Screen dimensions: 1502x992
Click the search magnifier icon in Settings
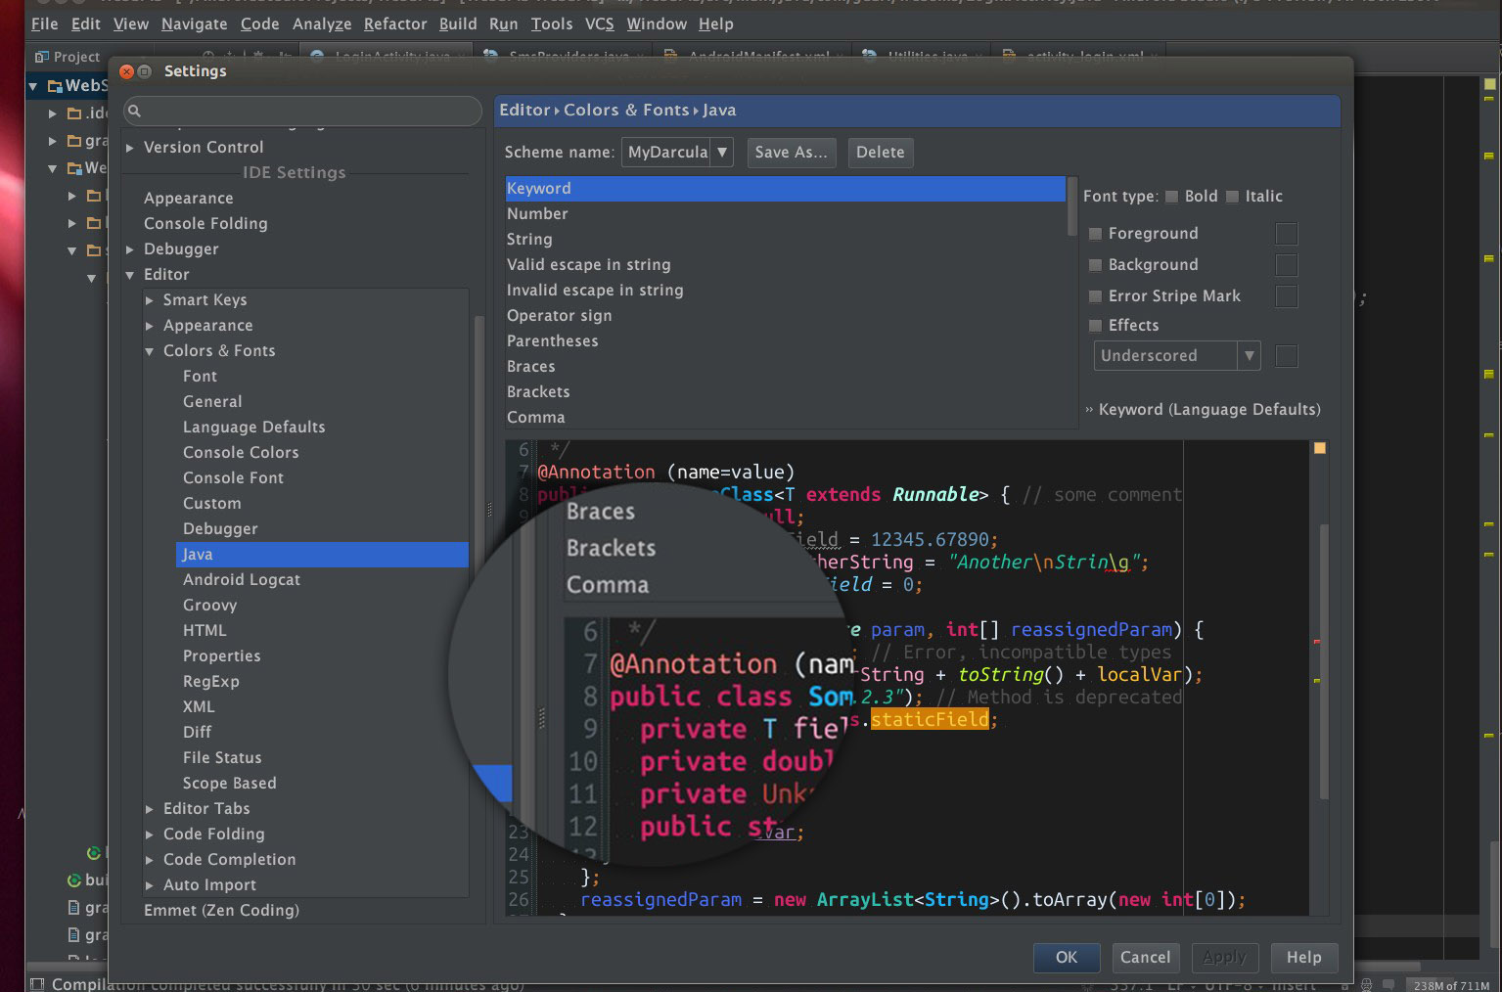pyautogui.click(x=135, y=112)
